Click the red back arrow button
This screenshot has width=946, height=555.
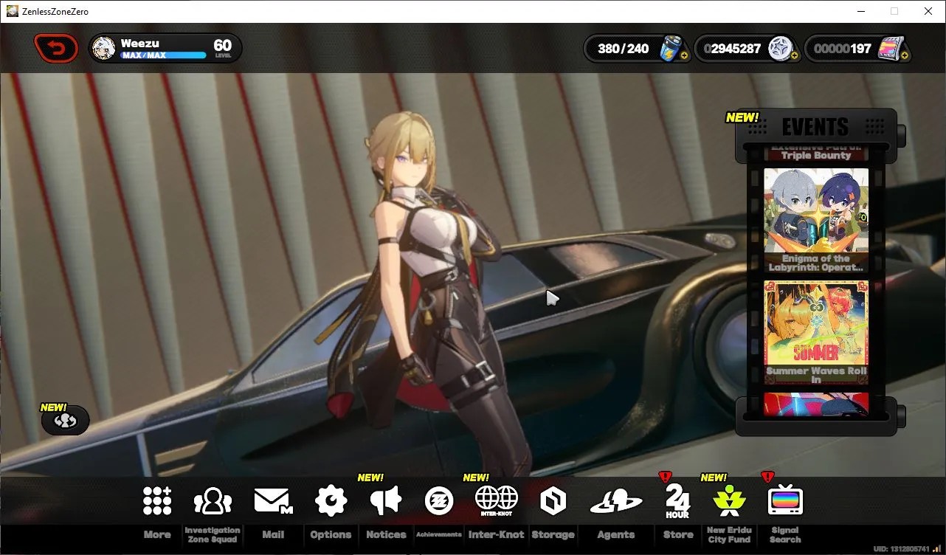pos(56,49)
